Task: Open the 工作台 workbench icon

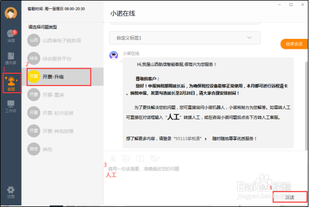Action: click(11, 107)
